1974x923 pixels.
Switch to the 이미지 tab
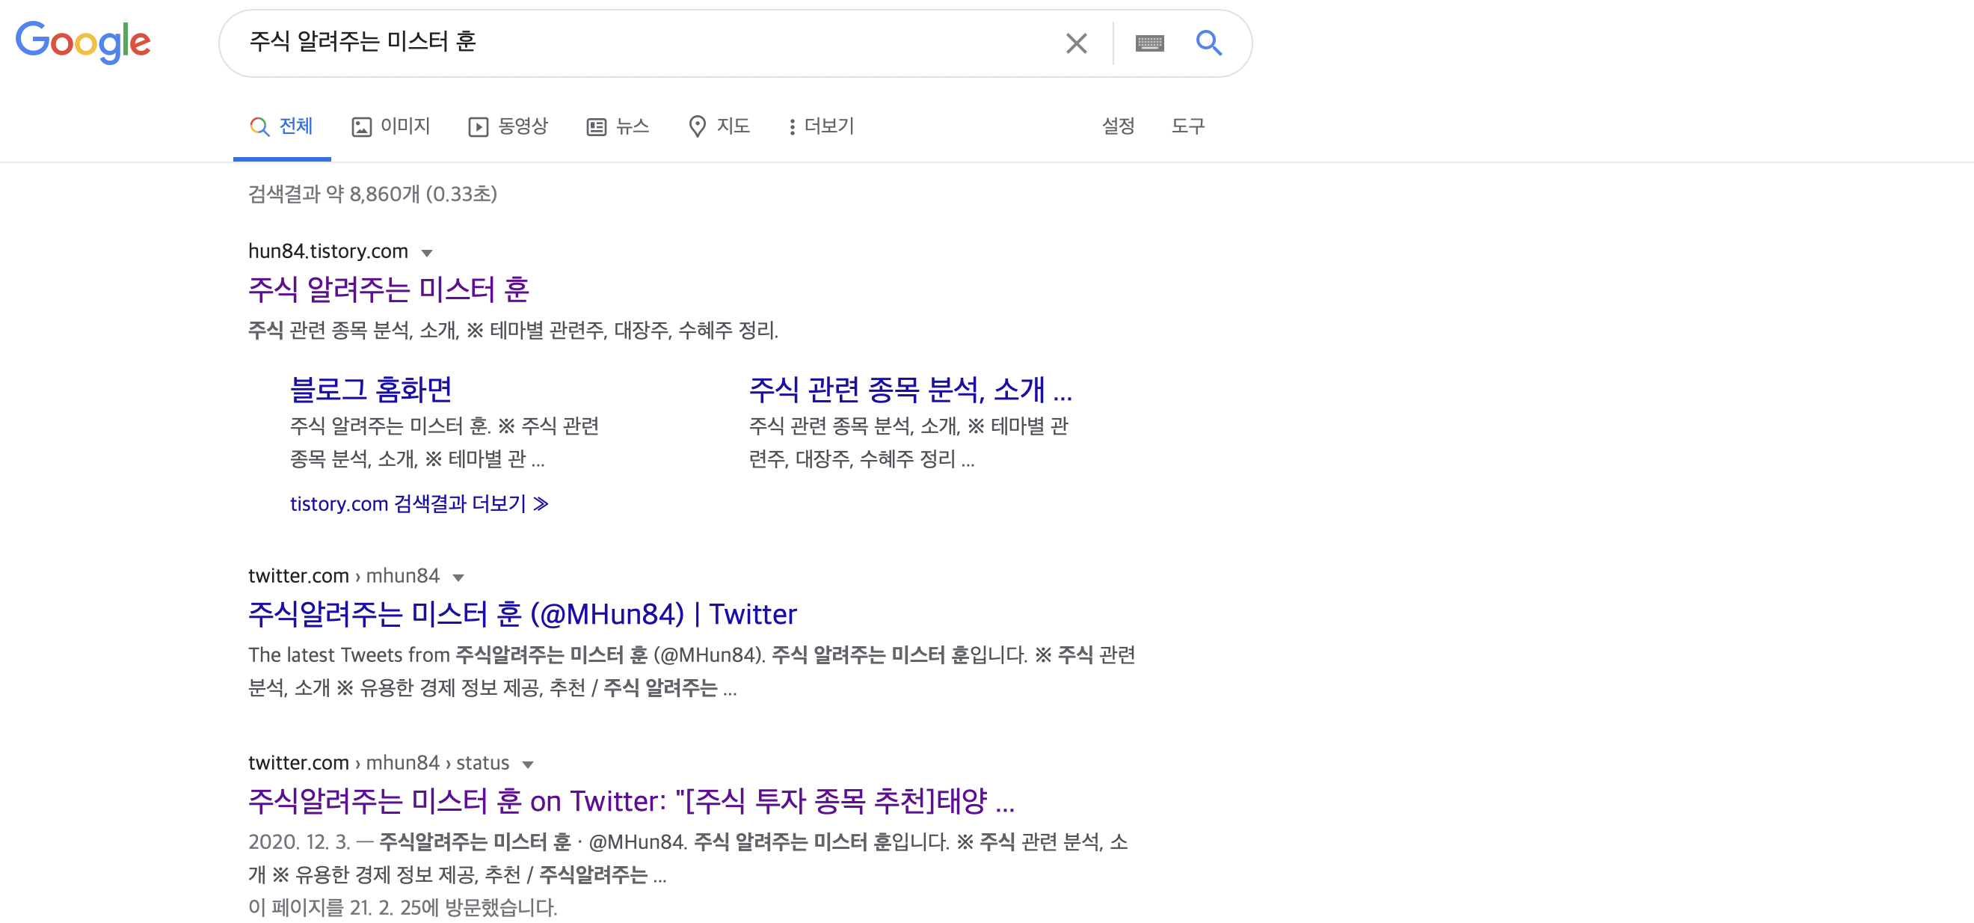coord(391,126)
